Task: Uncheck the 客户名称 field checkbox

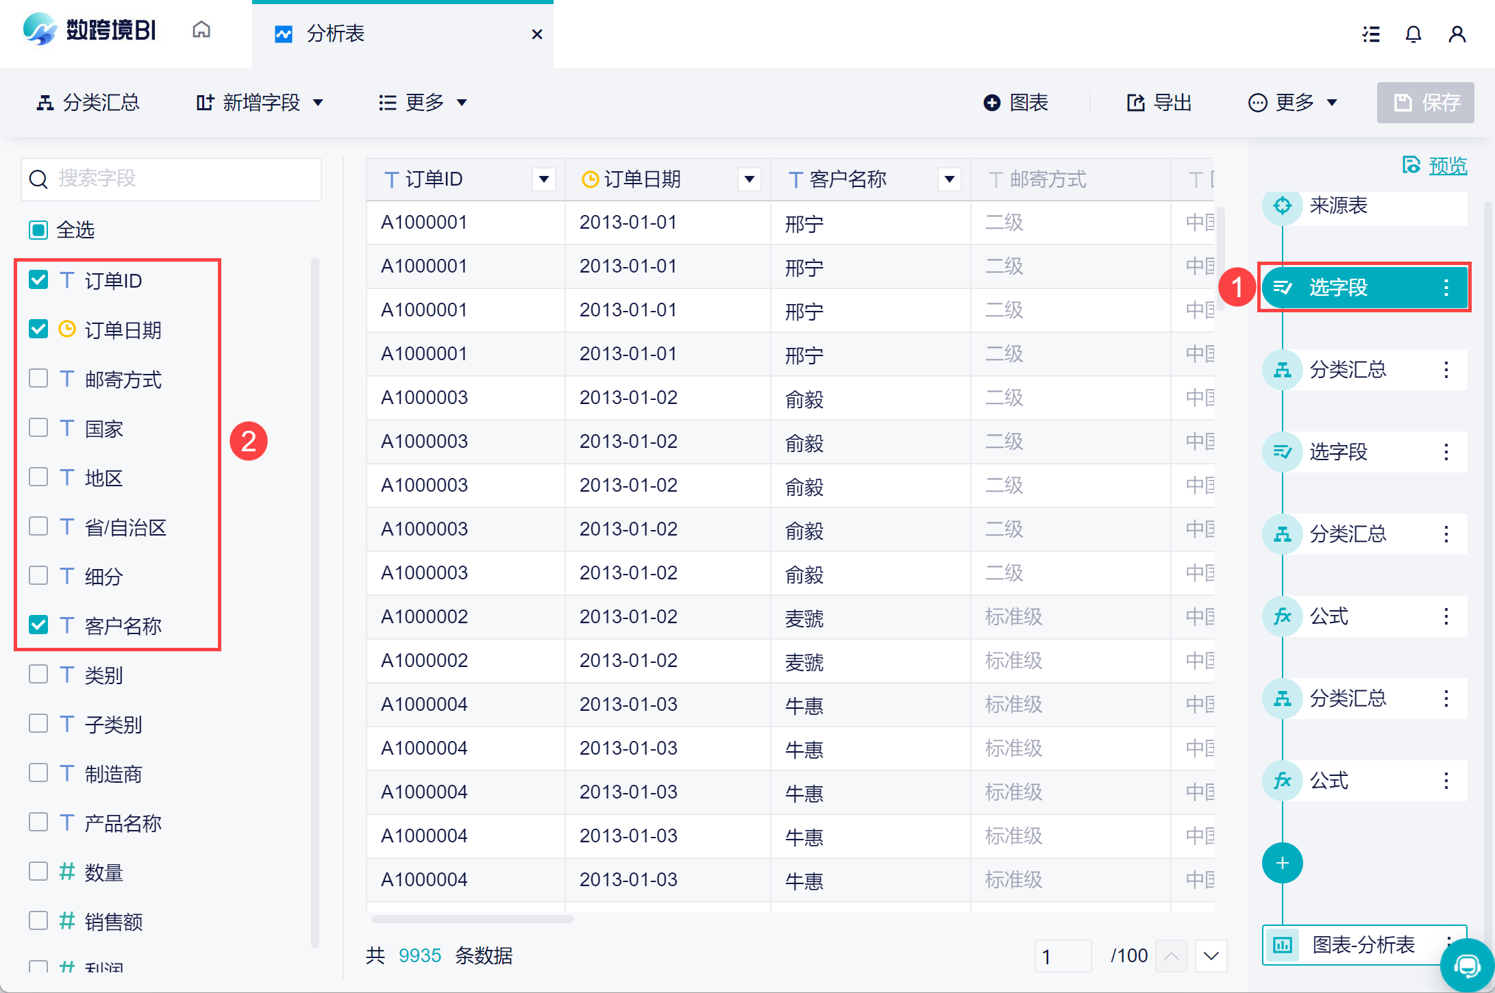Action: (x=38, y=625)
